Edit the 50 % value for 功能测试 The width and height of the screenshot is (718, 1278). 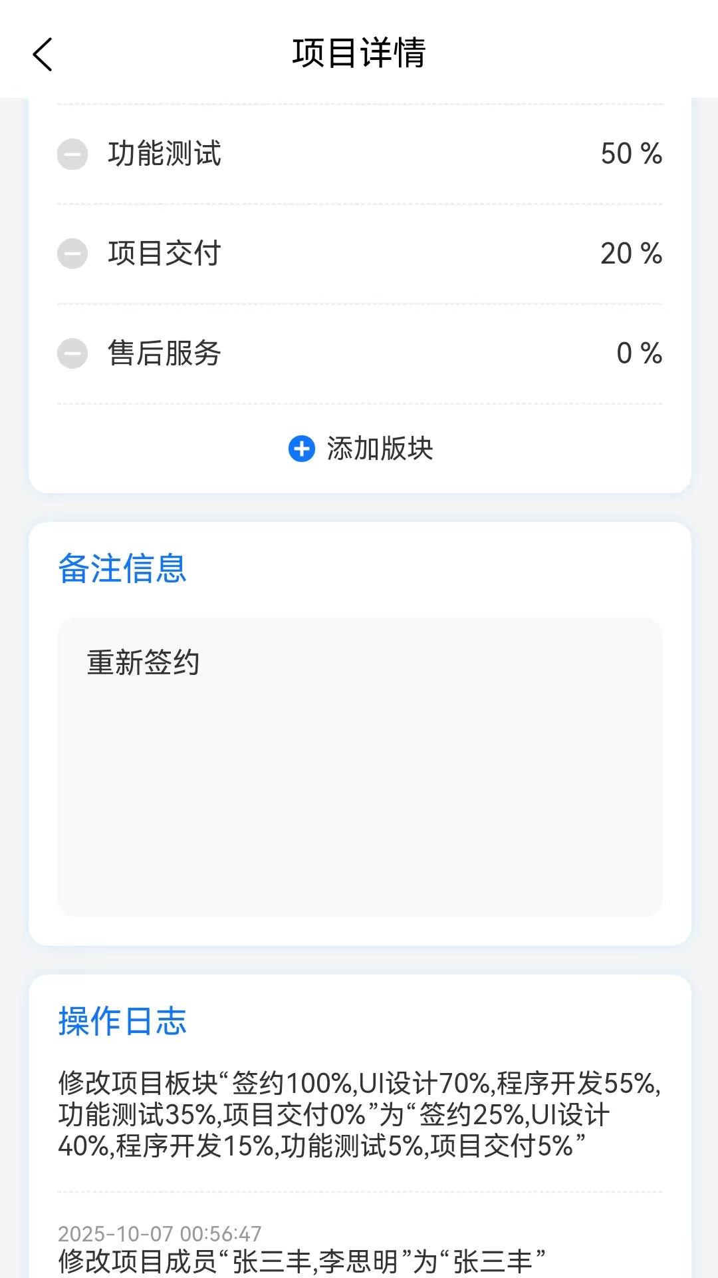[631, 154]
